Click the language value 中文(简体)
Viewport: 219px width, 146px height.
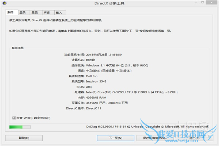(x=93, y=71)
